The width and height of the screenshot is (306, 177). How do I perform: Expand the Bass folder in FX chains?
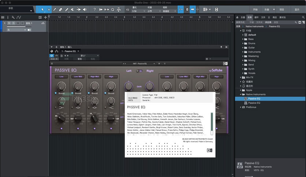click(243, 39)
